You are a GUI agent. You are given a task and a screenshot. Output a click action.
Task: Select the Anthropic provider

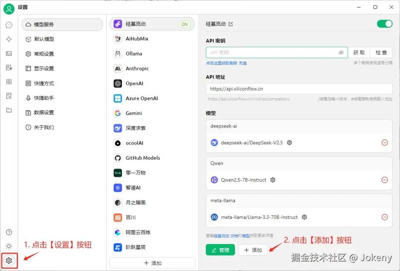pos(152,69)
